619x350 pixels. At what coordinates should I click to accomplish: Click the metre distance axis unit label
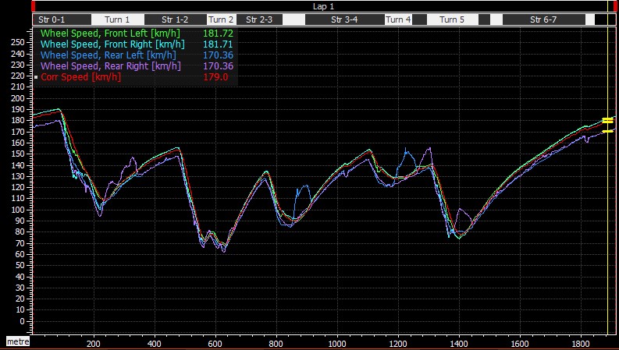18,341
